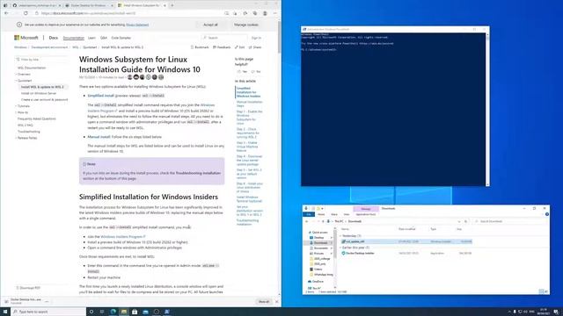This screenshot has height=316, width=563.
Task: Click Explorer refresh button in address bar
Action: tap(465, 221)
